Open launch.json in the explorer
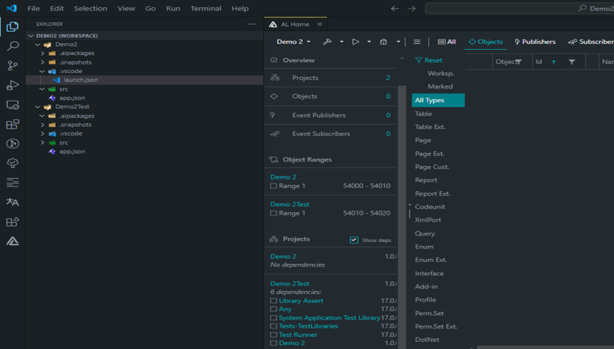The width and height of the screenshot is (614, 349). point(144,80)
